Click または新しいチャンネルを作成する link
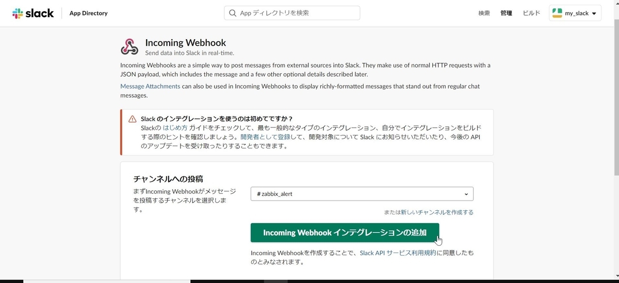The width and height of the screenshot is (619, 283). (429, 212)
